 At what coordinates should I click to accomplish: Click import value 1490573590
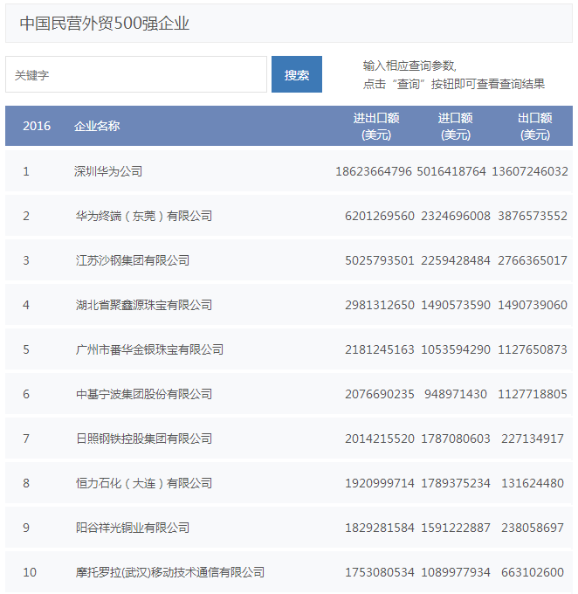pos(456,305)
